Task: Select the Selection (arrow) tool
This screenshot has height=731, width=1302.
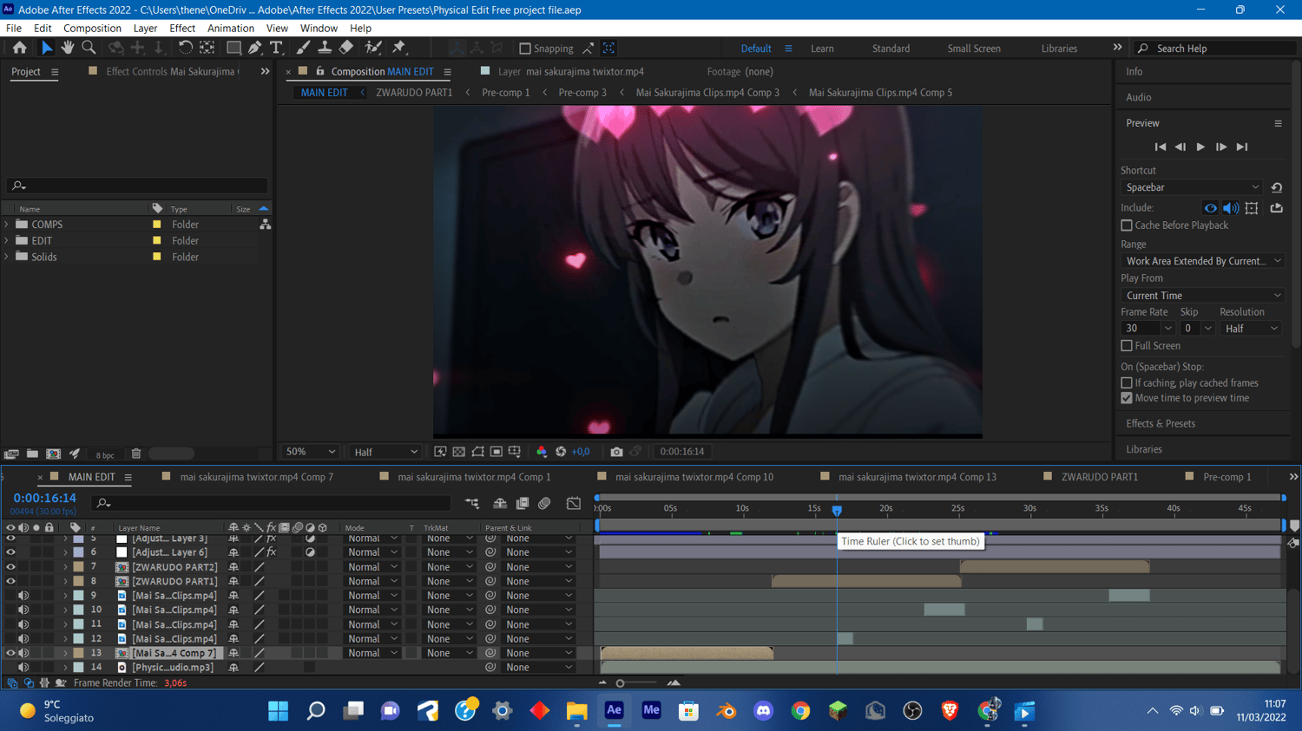Action: pyautogui.click(x=47, y=48)
